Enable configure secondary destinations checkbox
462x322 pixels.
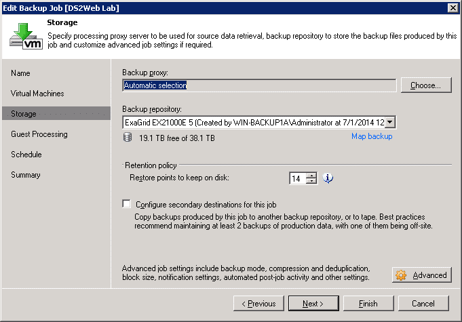pyautogui.click(x=126, y=204)
